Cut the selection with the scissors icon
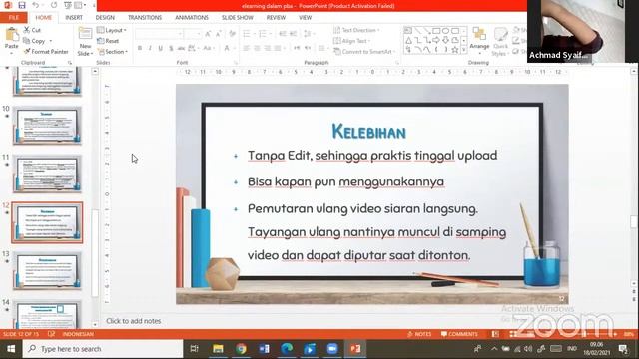 [27, 30]
